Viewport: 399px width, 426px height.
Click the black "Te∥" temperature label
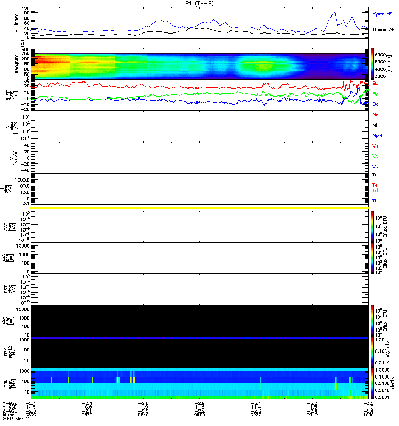[376, 175]
